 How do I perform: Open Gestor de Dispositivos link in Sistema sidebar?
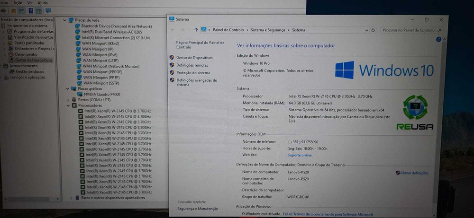click(195, 58)
